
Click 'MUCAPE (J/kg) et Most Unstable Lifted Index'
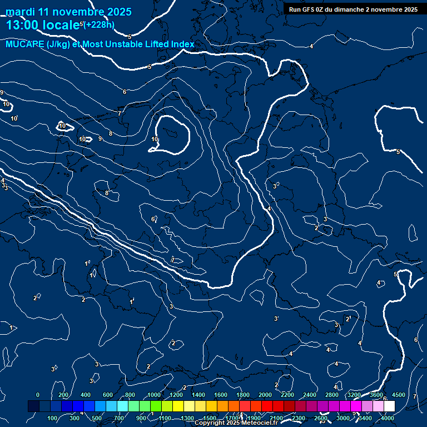[x=100, y=44]
